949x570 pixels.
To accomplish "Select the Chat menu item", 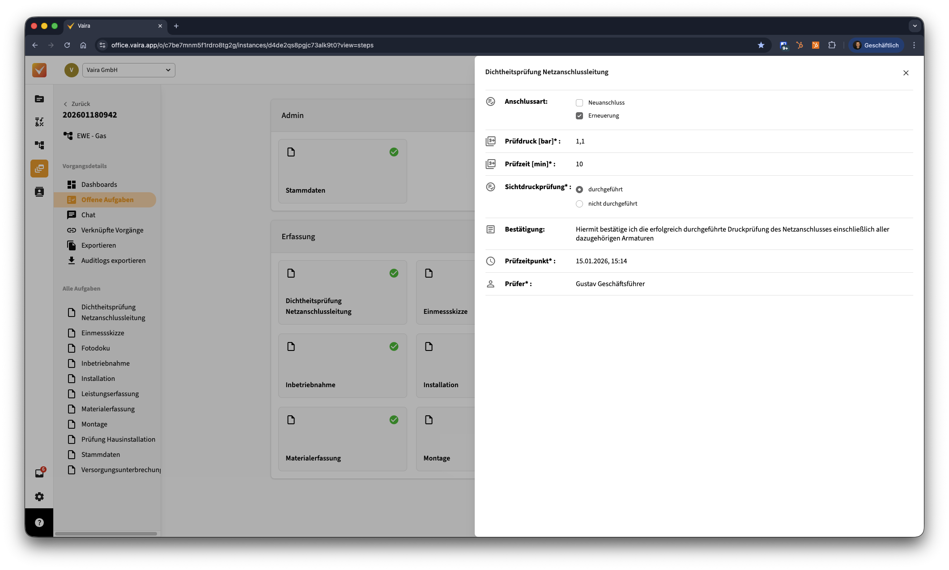I will point(88,215).
